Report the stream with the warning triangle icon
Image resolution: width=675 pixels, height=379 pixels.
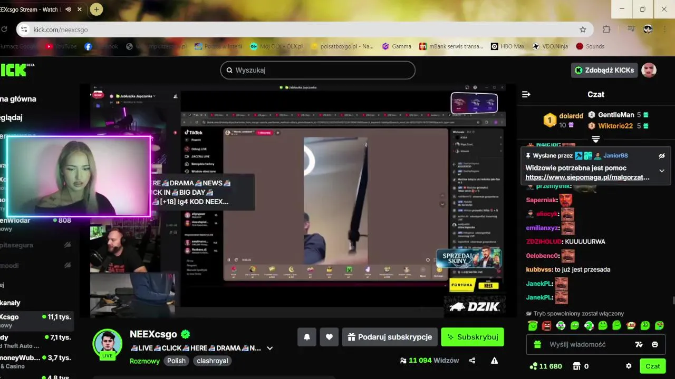(494, 361)
